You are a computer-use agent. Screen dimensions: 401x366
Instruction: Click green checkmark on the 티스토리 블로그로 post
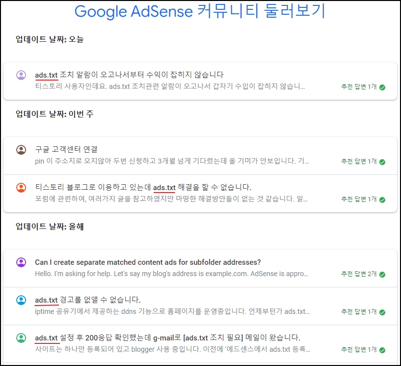(382, 200)
